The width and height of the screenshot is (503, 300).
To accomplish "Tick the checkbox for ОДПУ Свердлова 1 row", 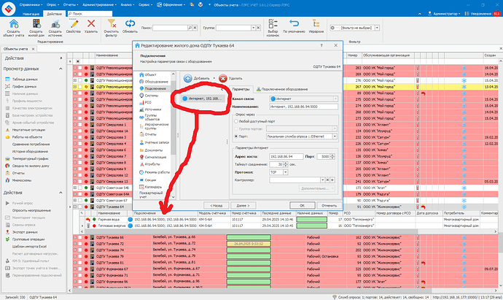I will (x=80, y=125).
